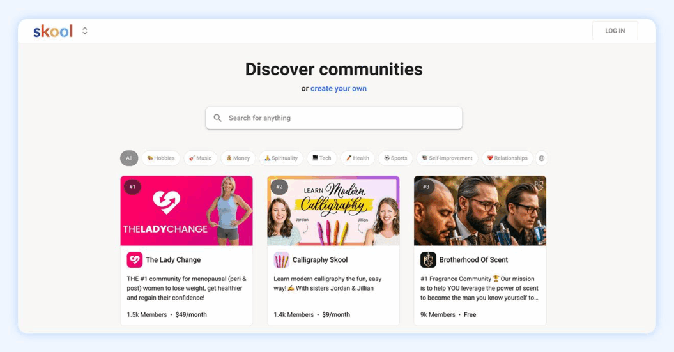
Task: Filter communities by Tech
Action: click(x=322, y=158)
